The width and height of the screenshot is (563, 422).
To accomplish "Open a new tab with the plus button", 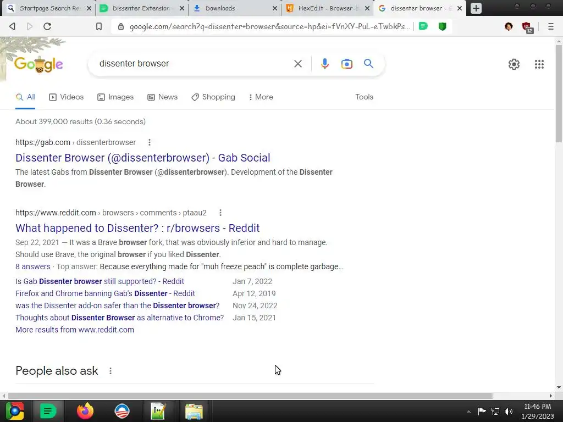I will [476, 8].
